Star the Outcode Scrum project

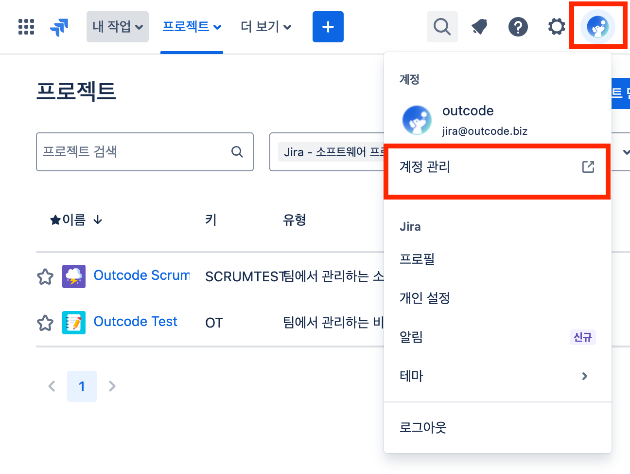pyautogui.click(x=45, y=276)
